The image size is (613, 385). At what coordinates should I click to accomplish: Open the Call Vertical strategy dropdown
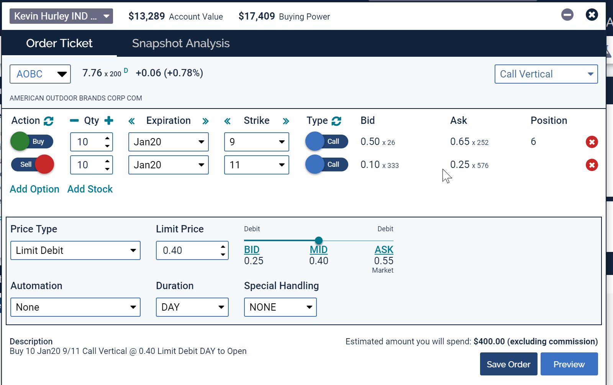pyautogui.click(x=546, y=74)
